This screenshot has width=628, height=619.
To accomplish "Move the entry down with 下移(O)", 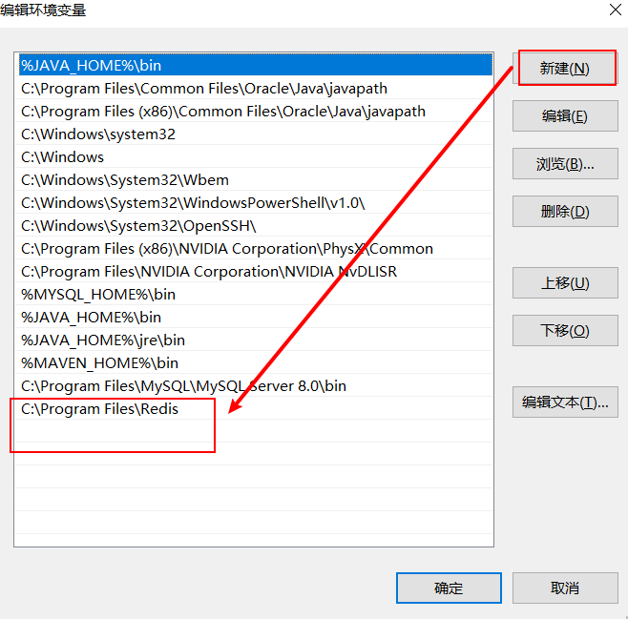I will point(565,331).
